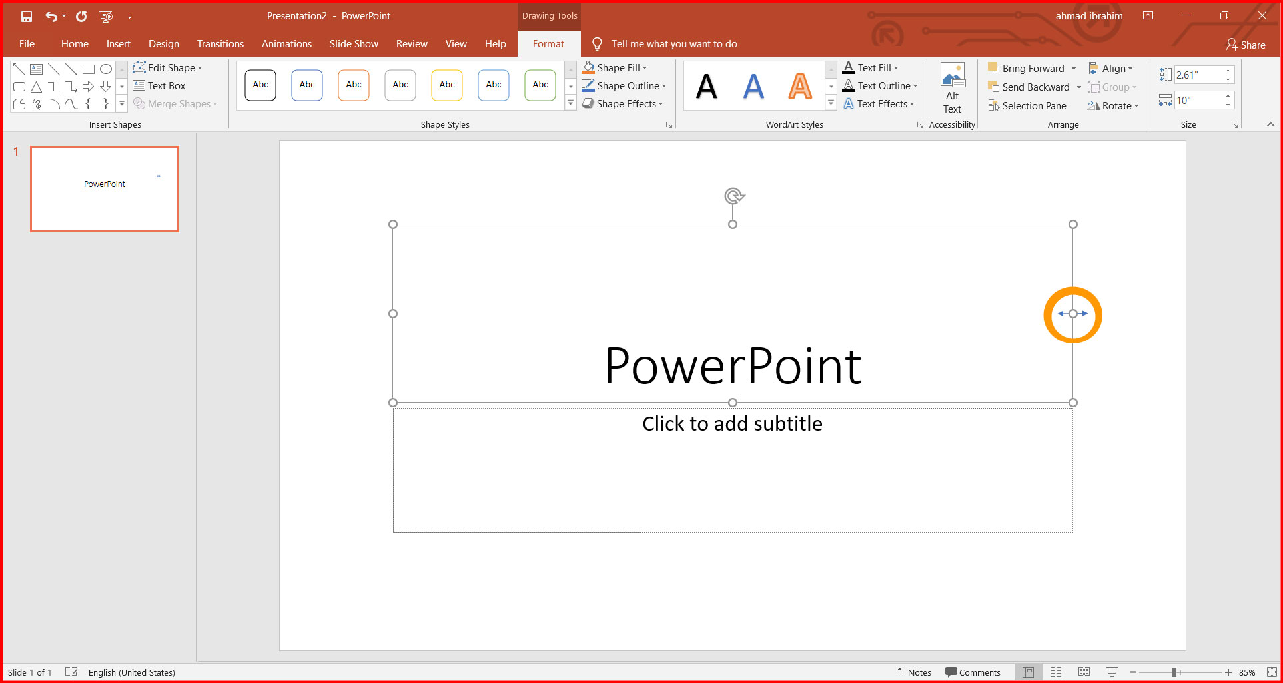This screenshot has width=1283, height=683.
Task: Switch to the Transitions tab
Action: tap(220, 44)
